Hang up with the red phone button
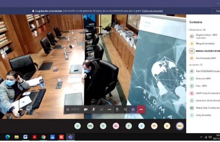Viewport: 220px width, 142px height. coord(141,109)
